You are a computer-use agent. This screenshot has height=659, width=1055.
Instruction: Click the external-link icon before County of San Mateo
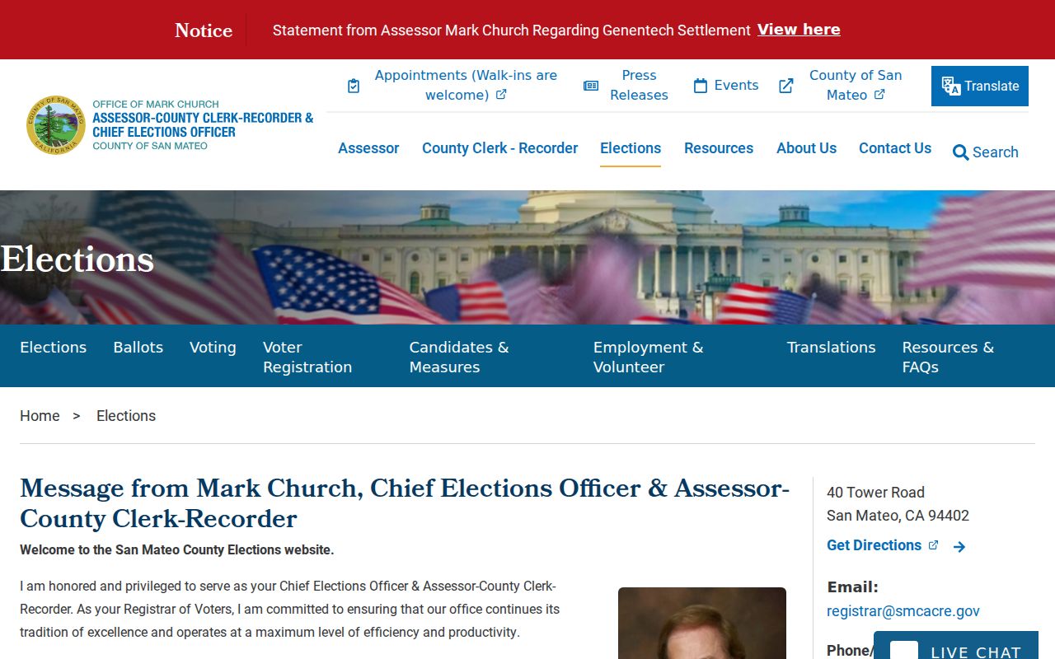pos(786,86)
